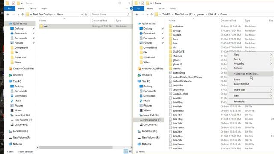Select EAUPDATE folder in right window
This screenshot has height=154, width=274.
[178, 52]
